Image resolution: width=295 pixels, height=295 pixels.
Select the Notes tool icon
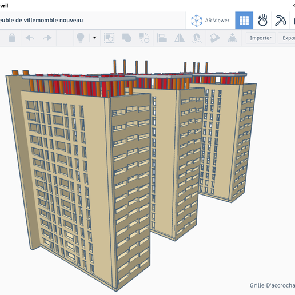coord(215,38)
